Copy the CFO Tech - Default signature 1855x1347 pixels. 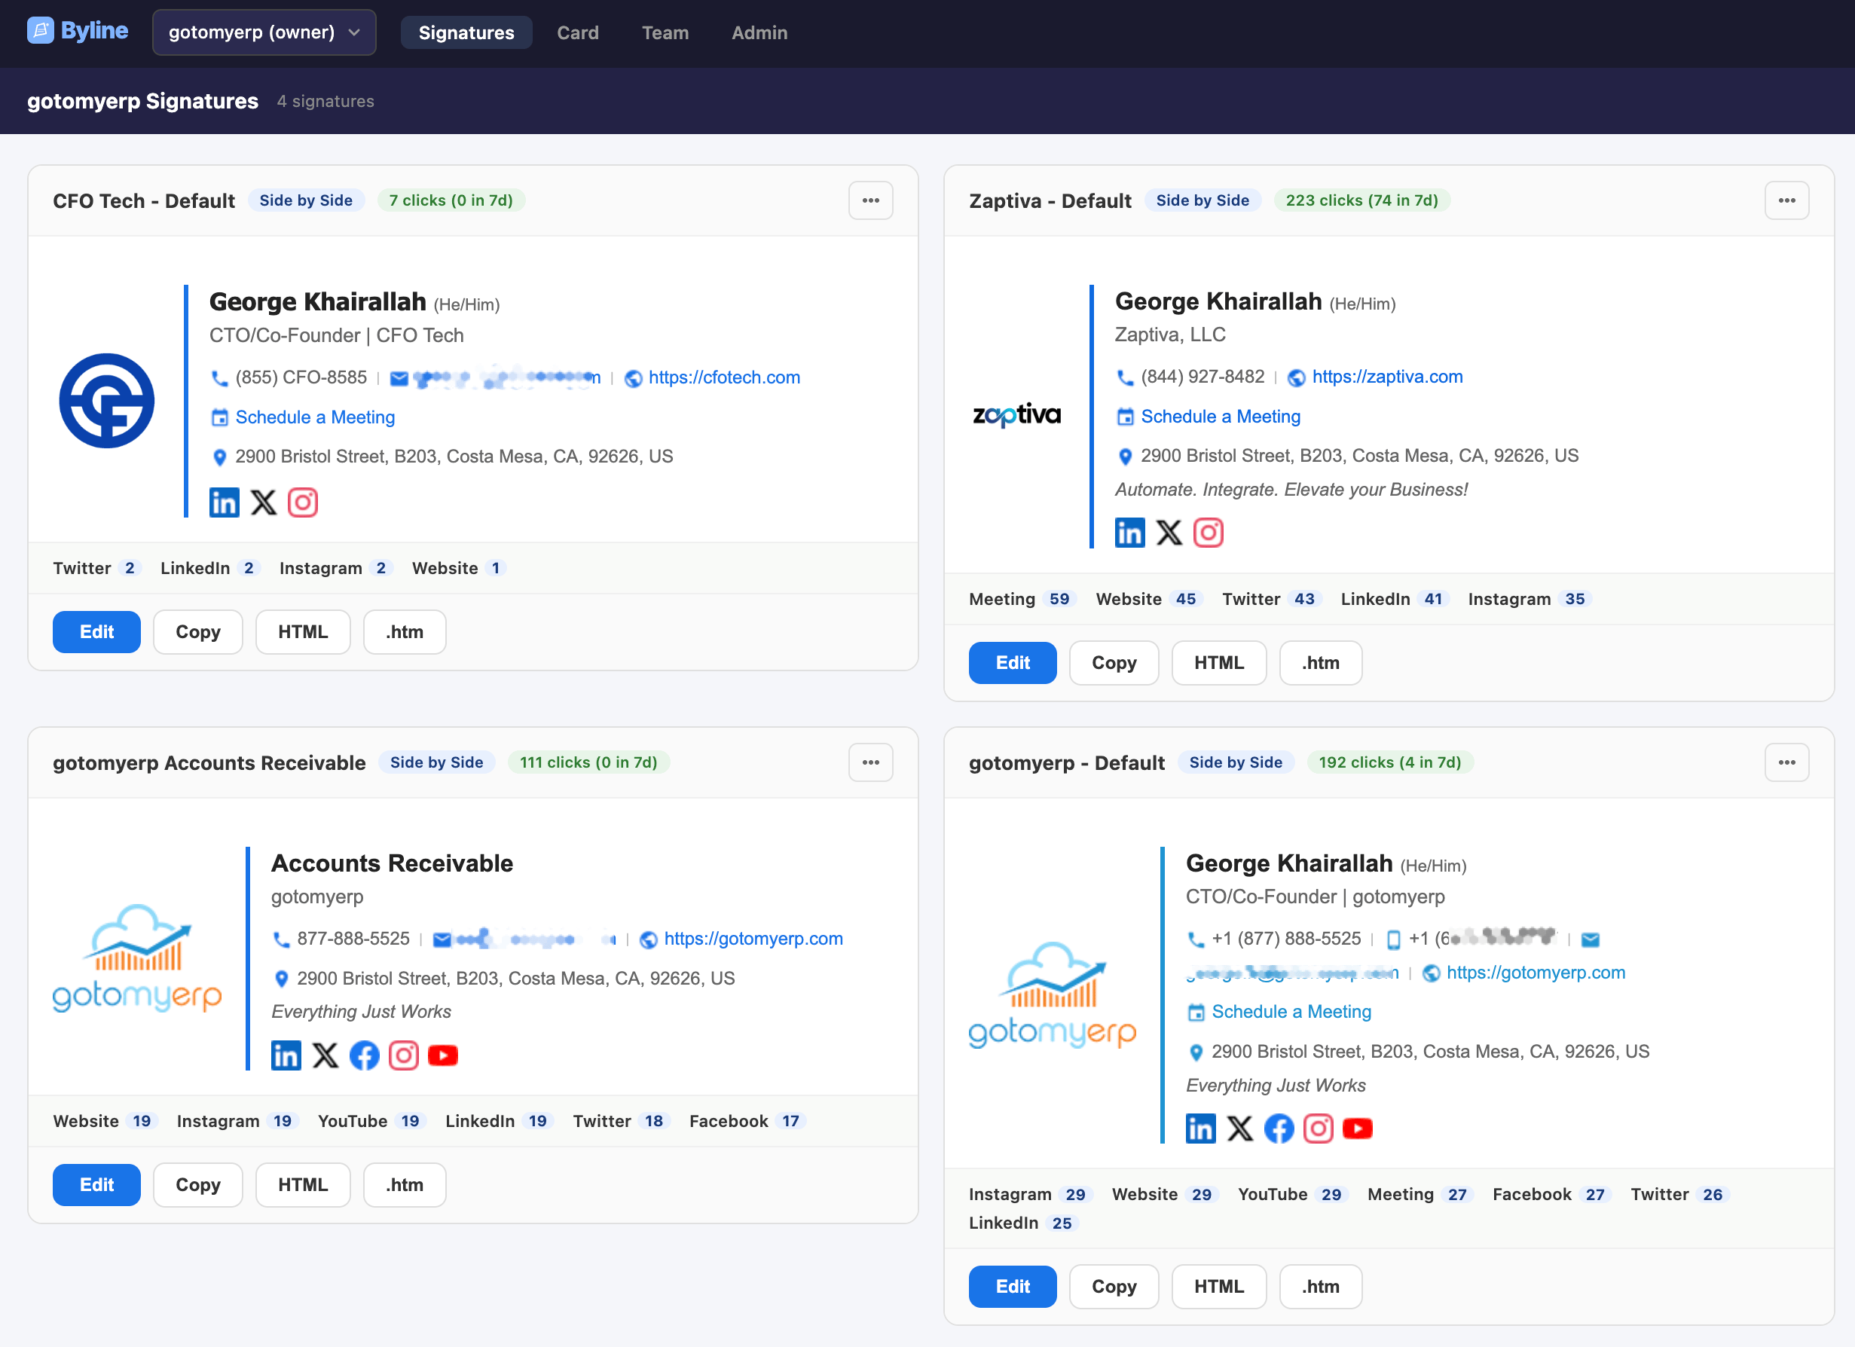(198, 632)
